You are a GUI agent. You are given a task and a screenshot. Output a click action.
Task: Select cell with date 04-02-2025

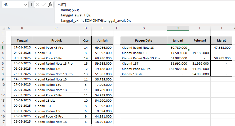[x=22, y=53]
